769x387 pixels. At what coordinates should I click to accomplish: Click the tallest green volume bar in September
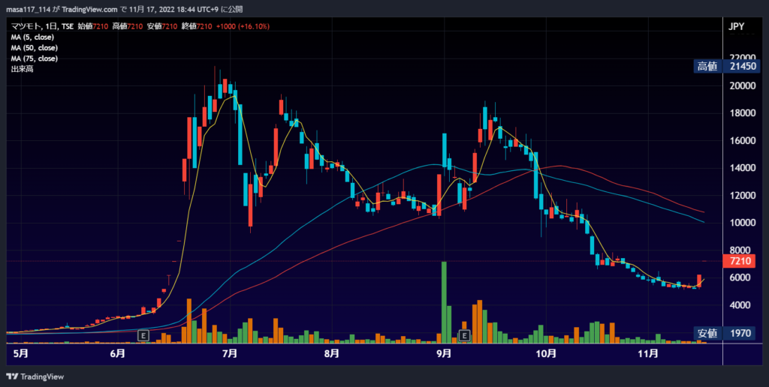[444, 302]
